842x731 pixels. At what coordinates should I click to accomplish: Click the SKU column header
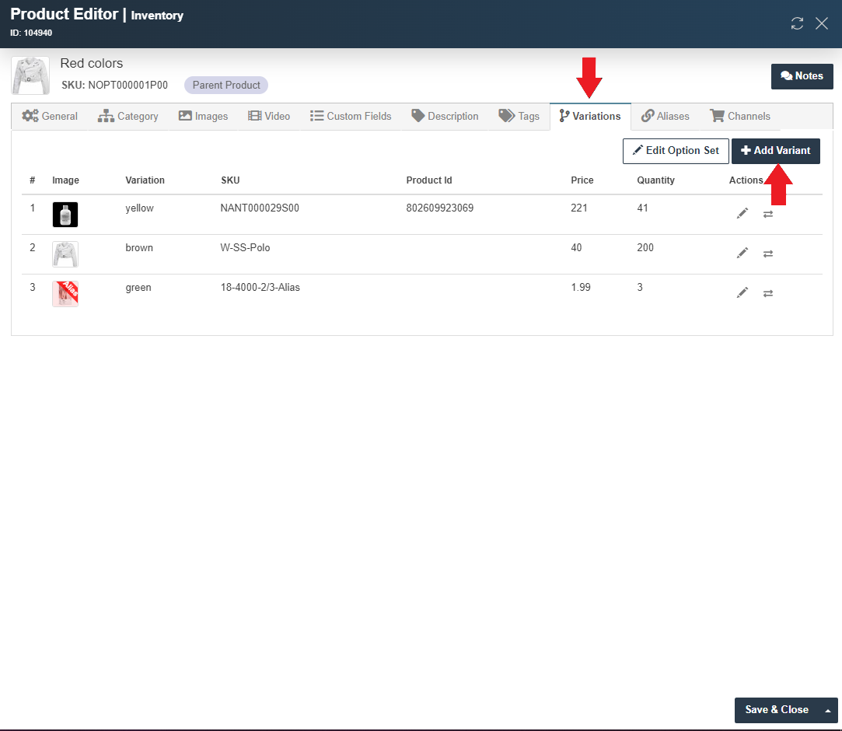(x=230, y=180)
